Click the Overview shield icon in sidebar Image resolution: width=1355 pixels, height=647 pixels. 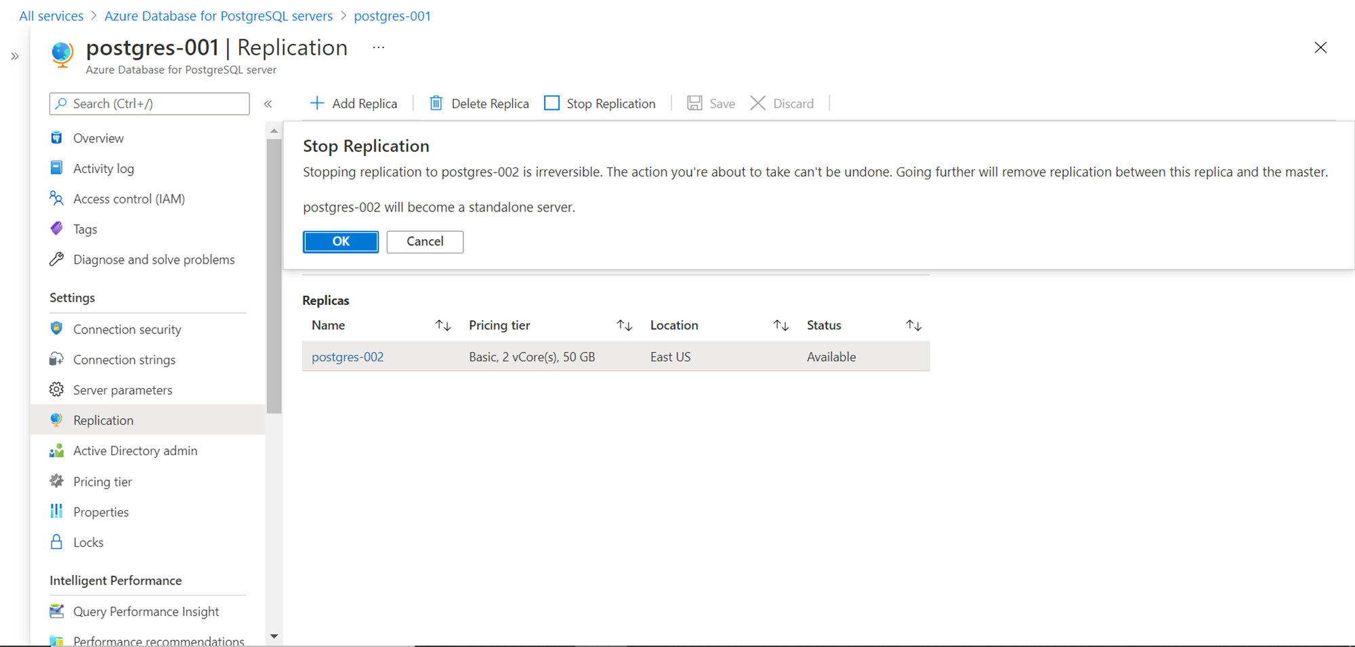(x=57, y=138)
